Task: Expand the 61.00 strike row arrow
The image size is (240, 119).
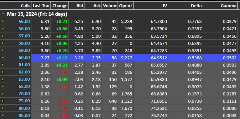Action: click(x=3, y=65)
